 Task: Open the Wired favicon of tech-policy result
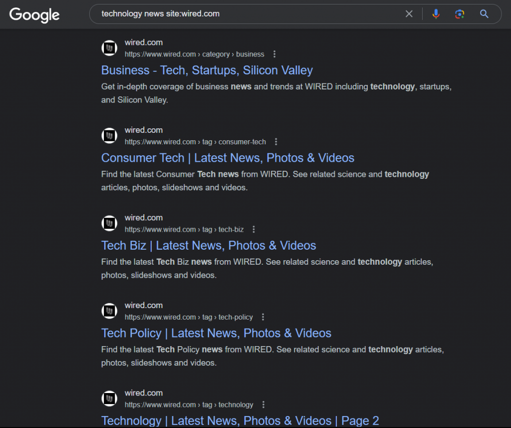(109, 311)
